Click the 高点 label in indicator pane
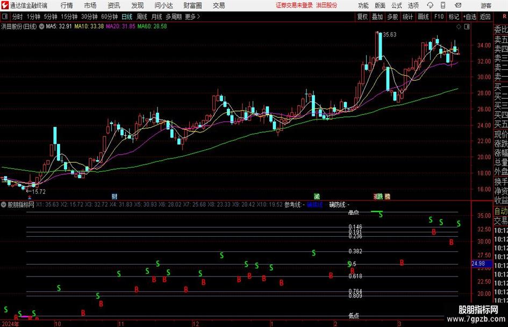This screenshot has height=327, width=508. [354, 213]
